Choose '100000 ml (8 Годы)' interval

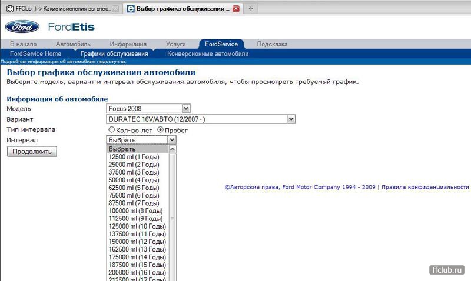point(138,211)
